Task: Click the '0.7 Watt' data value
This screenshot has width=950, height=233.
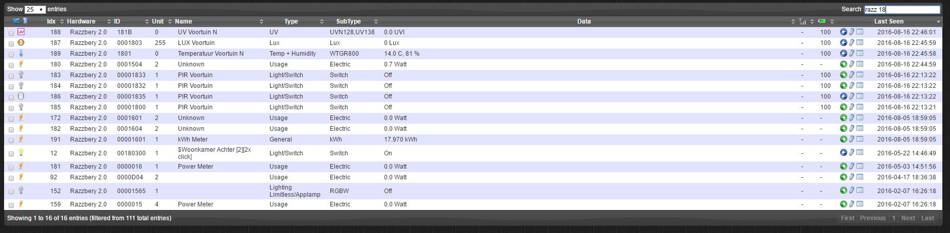Action: (x=395, y=64)
